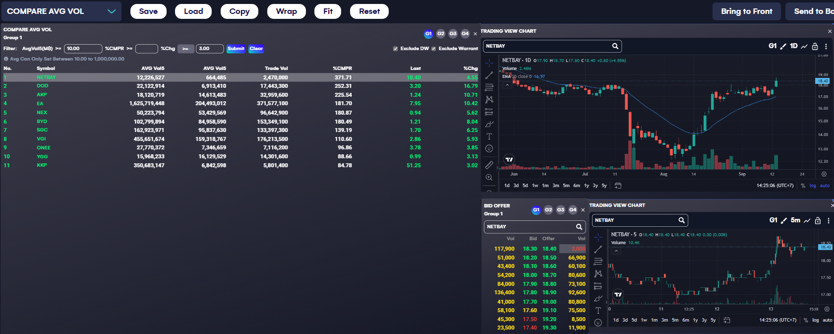Viewport: 834px width, 334px height.
Task: Open G1 group selector in 5m chart header
Action: [x=774, y=220]
